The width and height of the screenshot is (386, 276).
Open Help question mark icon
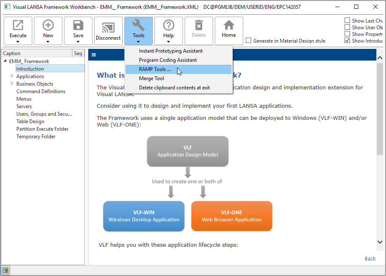[x=169, y=25]
